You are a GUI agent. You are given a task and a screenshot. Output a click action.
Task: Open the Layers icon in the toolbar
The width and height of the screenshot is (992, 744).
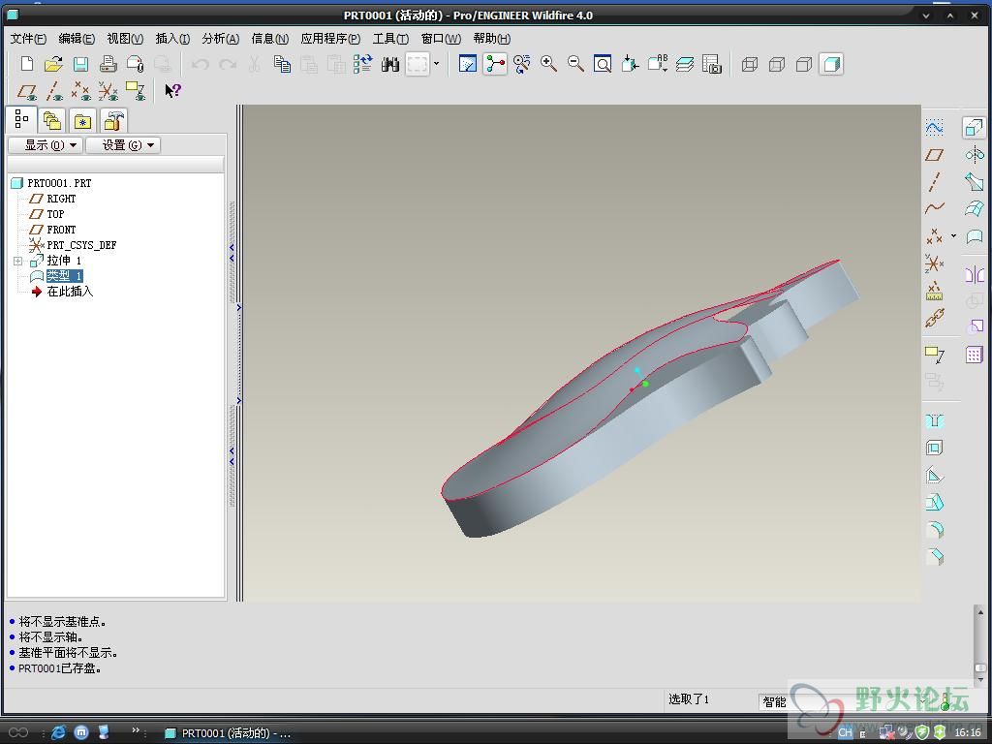point(685,64)
